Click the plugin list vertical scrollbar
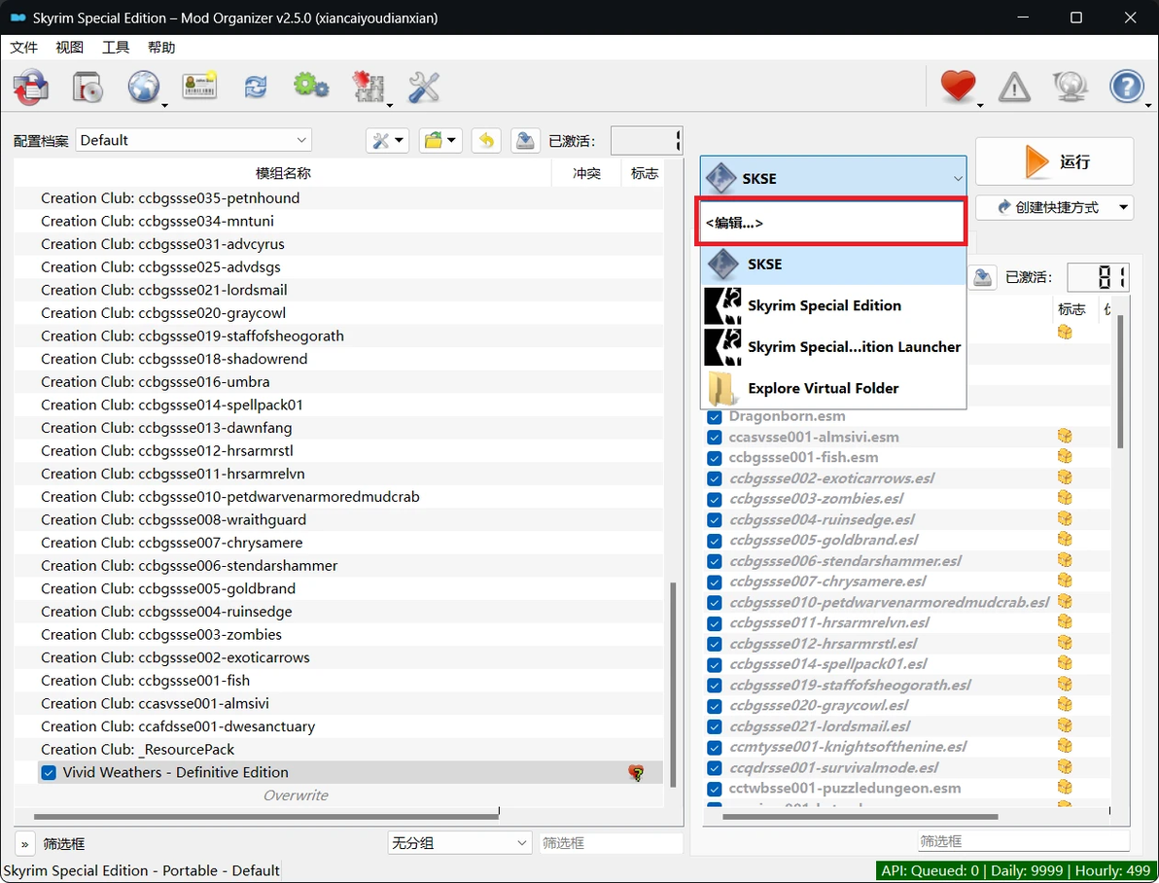 click(1120, 381)
